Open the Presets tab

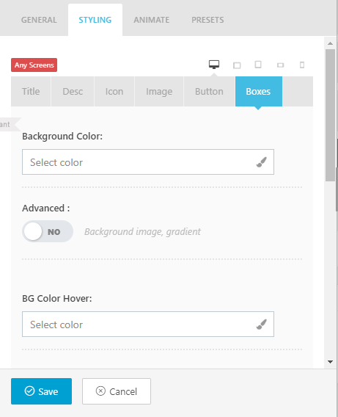pos(207,20)
